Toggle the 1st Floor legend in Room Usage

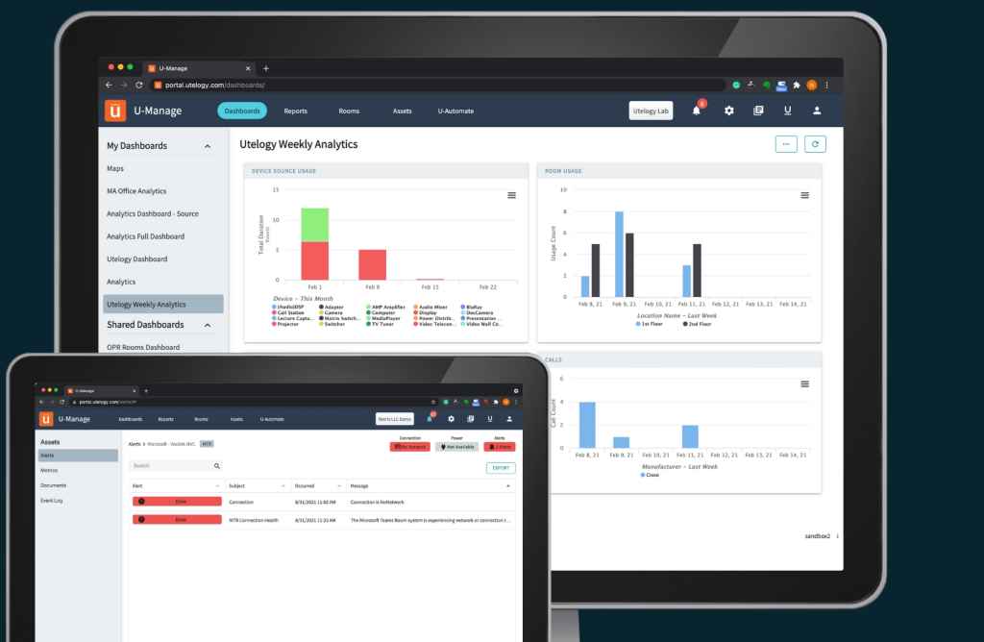[650, 324]
